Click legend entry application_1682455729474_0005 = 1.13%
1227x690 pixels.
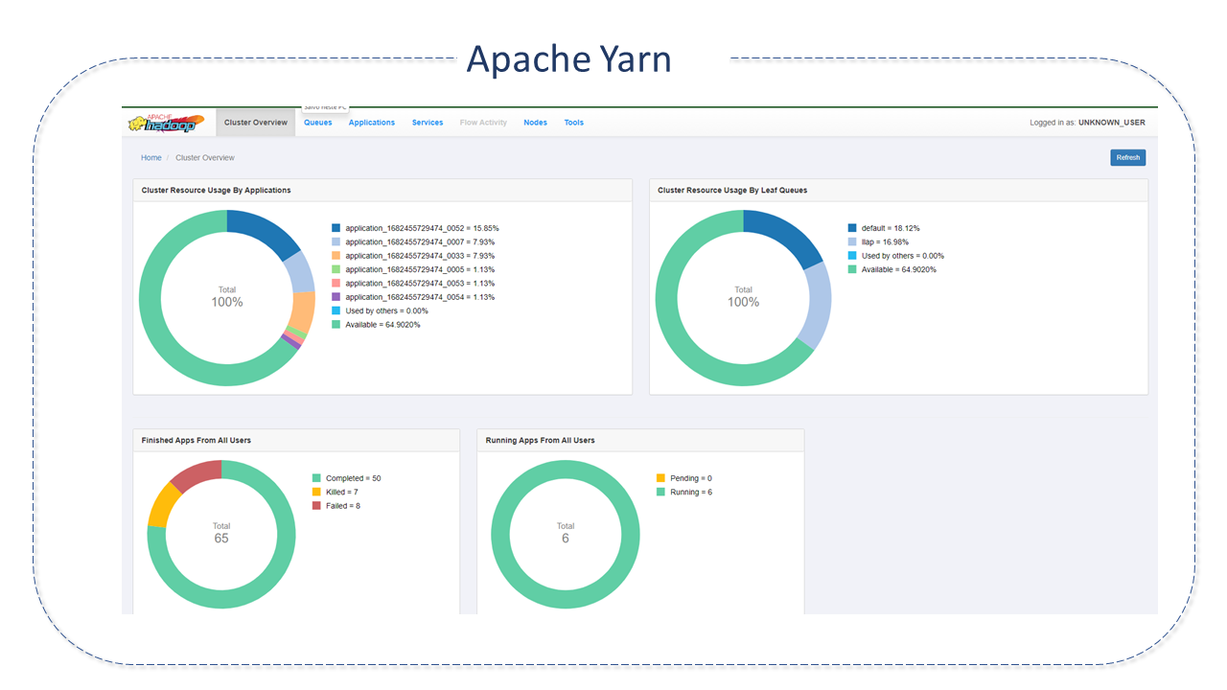(x=420, y=269)
